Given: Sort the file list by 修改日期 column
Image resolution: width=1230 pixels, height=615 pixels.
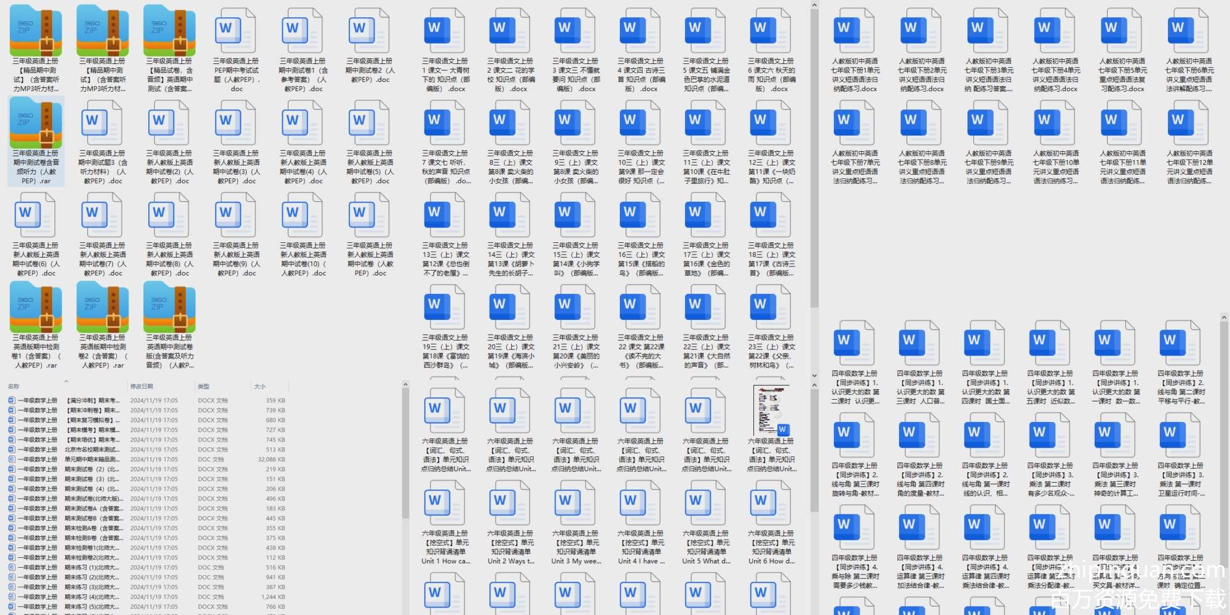Looking at the screenshot, I should pos(141,386).
